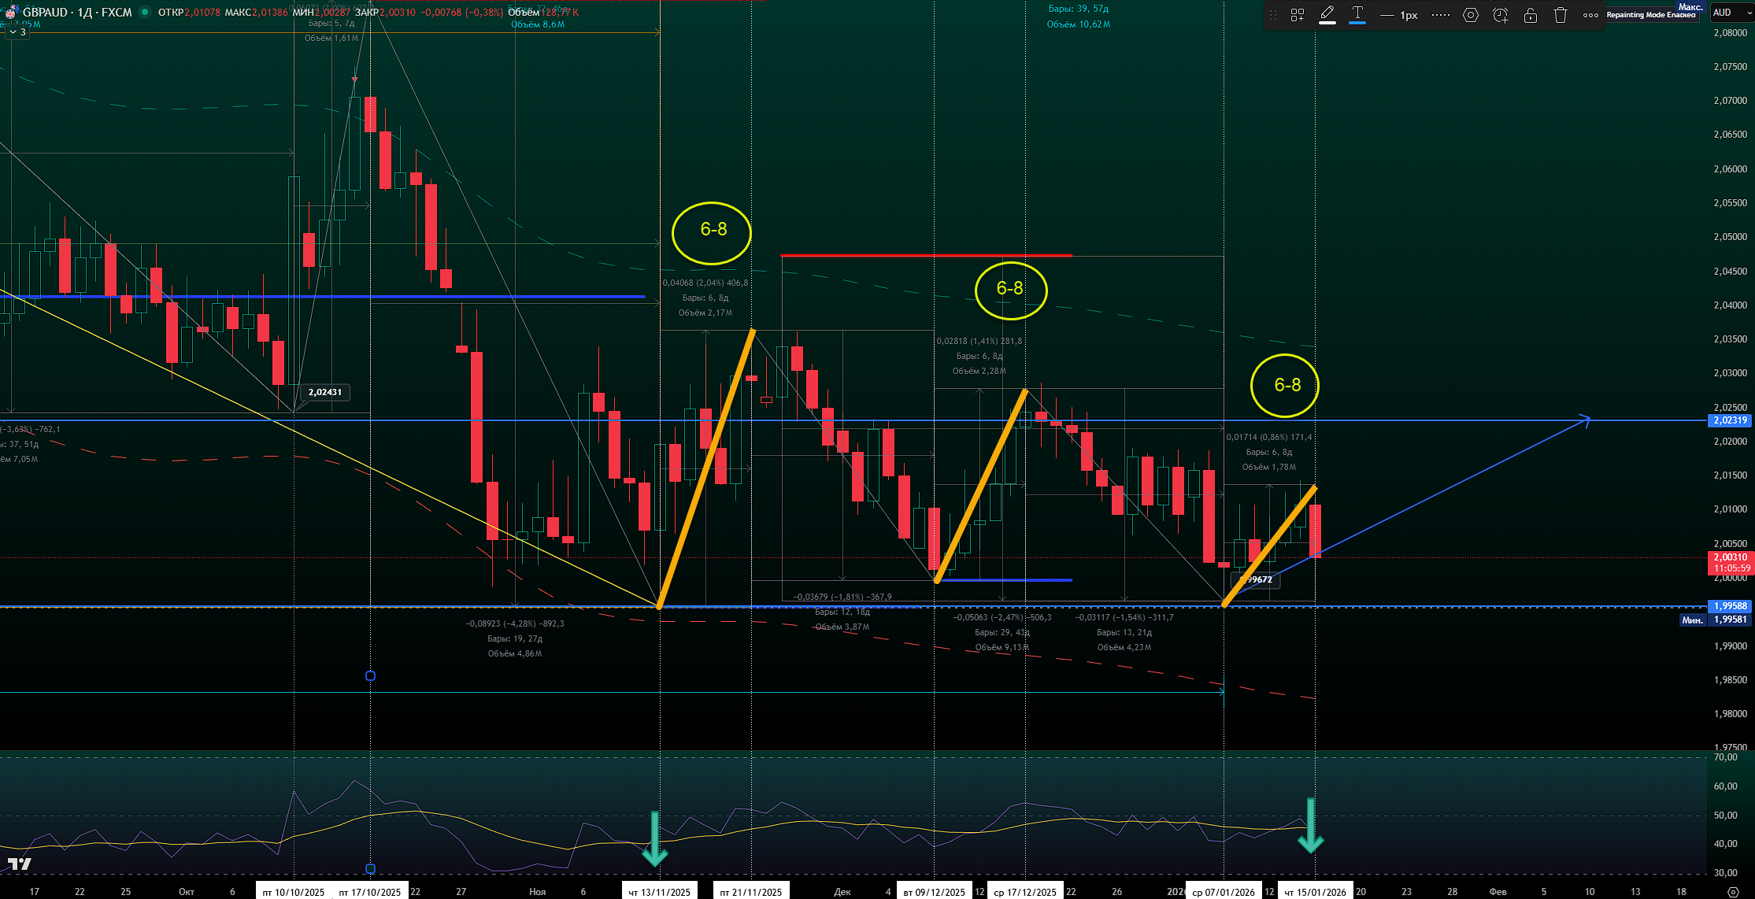Open the dotted line style selector
The width and height of the screenshot is (1755, 899).
[x=1440, y=15]
